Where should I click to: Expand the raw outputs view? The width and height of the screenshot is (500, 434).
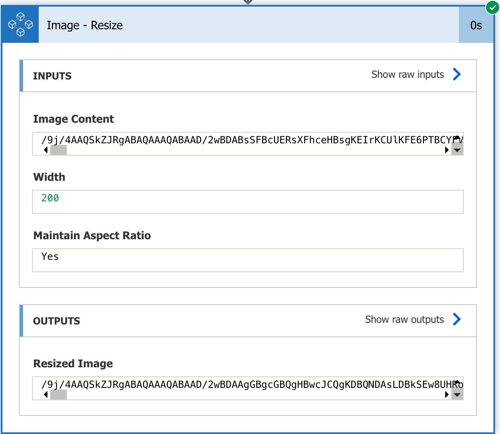click(x=404, y=320)
